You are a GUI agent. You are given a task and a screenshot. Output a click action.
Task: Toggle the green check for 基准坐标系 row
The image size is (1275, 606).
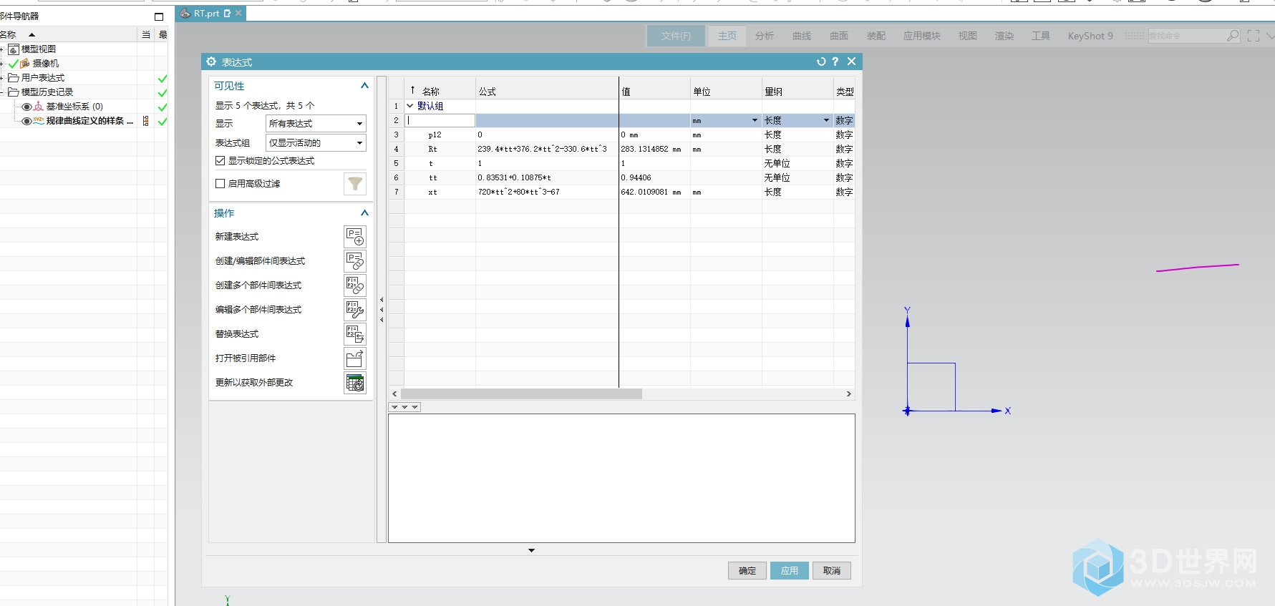pyautogui.click(x=163, y=107)
